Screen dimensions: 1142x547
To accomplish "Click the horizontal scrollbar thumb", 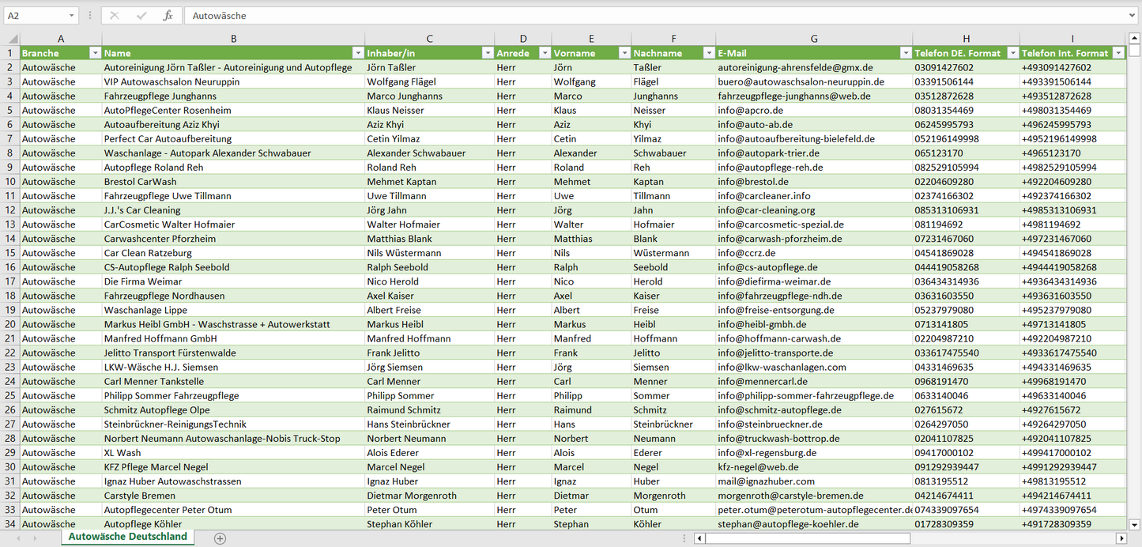I will (806, 538).
